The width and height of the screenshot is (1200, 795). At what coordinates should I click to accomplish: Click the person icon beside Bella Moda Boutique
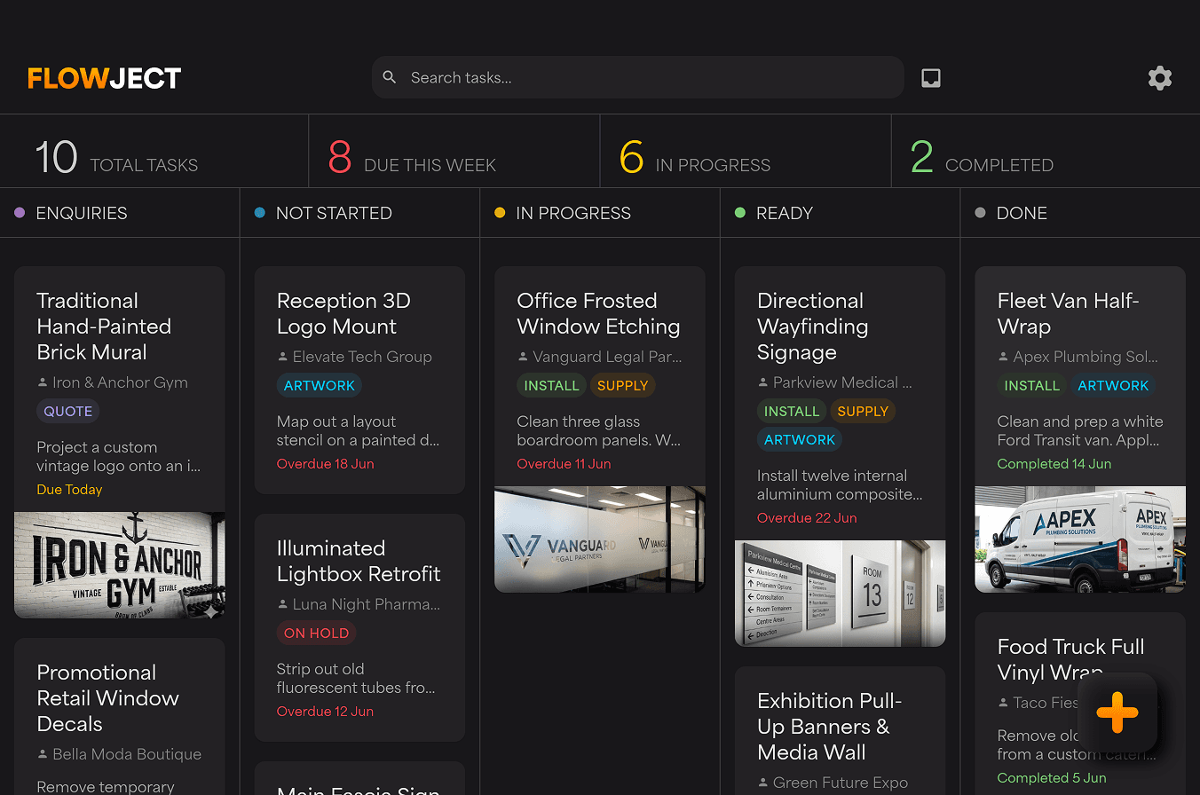coord(43,754)
